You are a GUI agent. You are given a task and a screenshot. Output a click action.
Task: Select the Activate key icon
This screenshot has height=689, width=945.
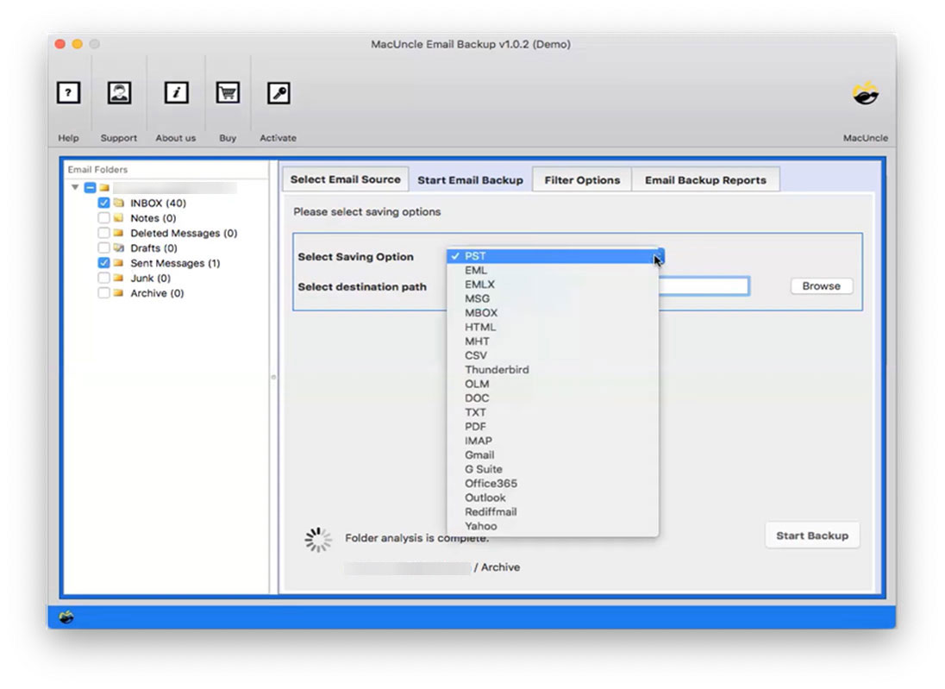[x=278, y=92]
